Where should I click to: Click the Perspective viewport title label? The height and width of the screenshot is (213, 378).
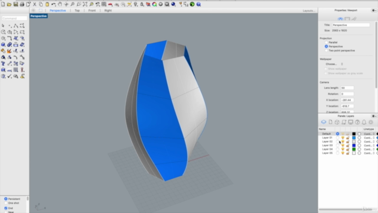click(38, 16)
